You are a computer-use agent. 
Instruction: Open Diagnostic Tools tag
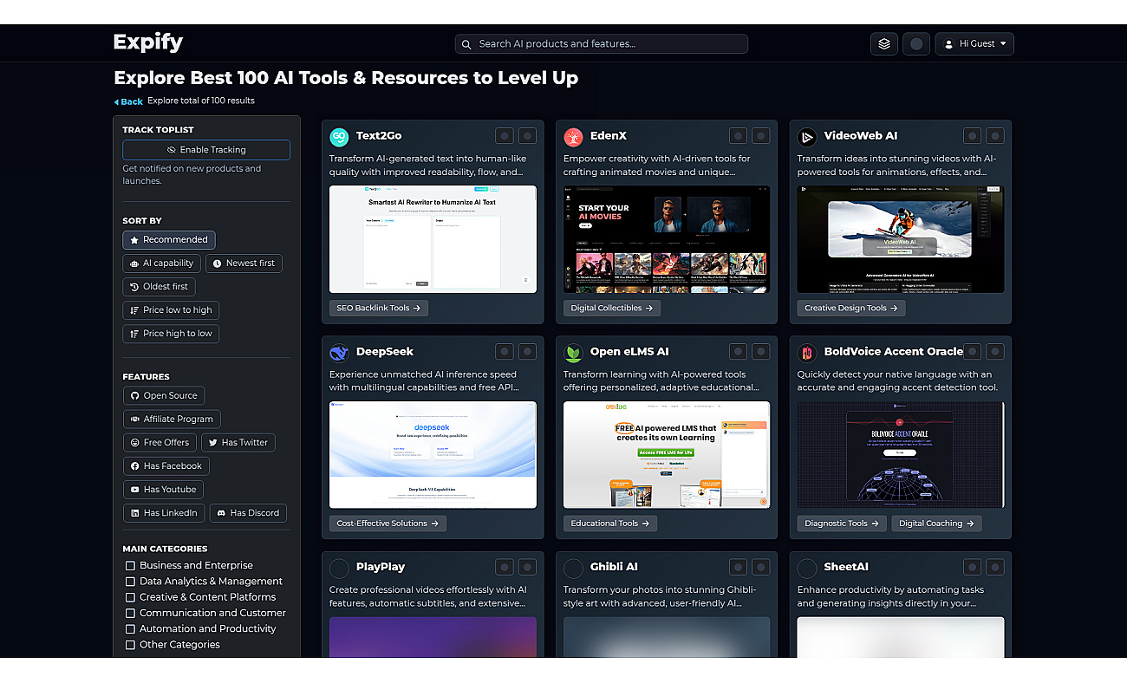(x=842, y=524)
